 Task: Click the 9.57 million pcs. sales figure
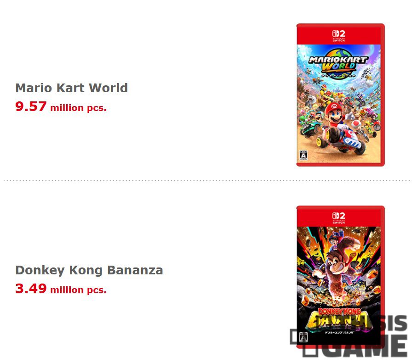coord(61,106)
